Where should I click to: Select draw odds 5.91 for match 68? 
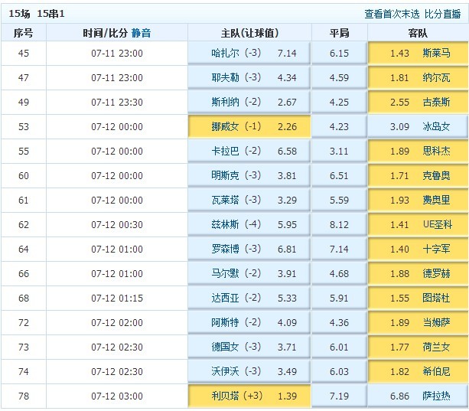click(x=339, y=298)
